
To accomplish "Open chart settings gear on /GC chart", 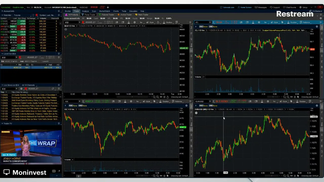I will [x=131, y=101].
